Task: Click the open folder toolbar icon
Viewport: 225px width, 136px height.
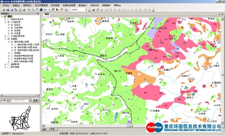Action: click(8, 10)
